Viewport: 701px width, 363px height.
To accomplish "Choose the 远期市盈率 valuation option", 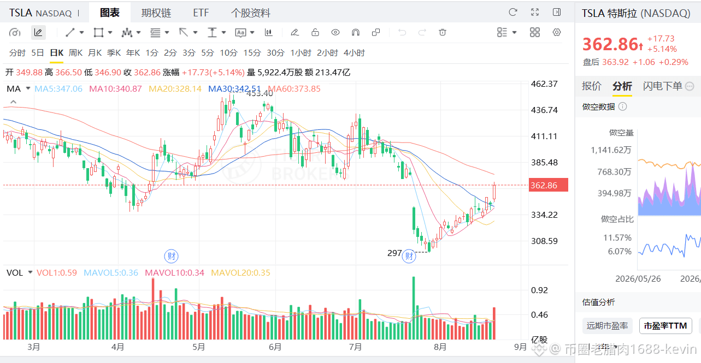I will pos(608,326).
